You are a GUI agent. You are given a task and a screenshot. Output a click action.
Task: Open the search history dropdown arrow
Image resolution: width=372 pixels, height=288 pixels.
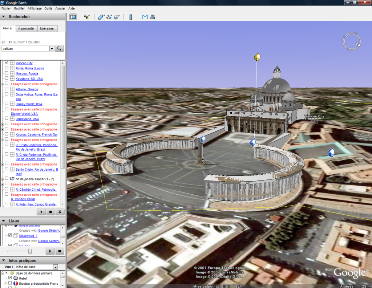click(x=52, y=49)
